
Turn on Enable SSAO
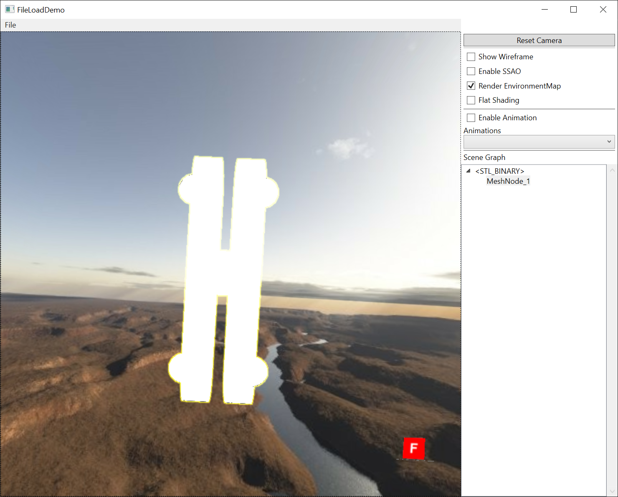(x=471, y=71)
